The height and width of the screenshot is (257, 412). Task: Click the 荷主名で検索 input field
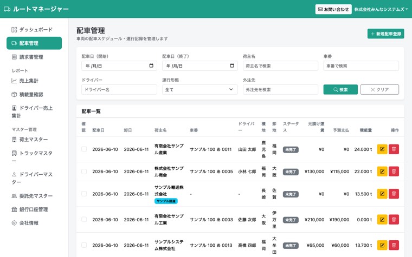[x=280, y=66]
